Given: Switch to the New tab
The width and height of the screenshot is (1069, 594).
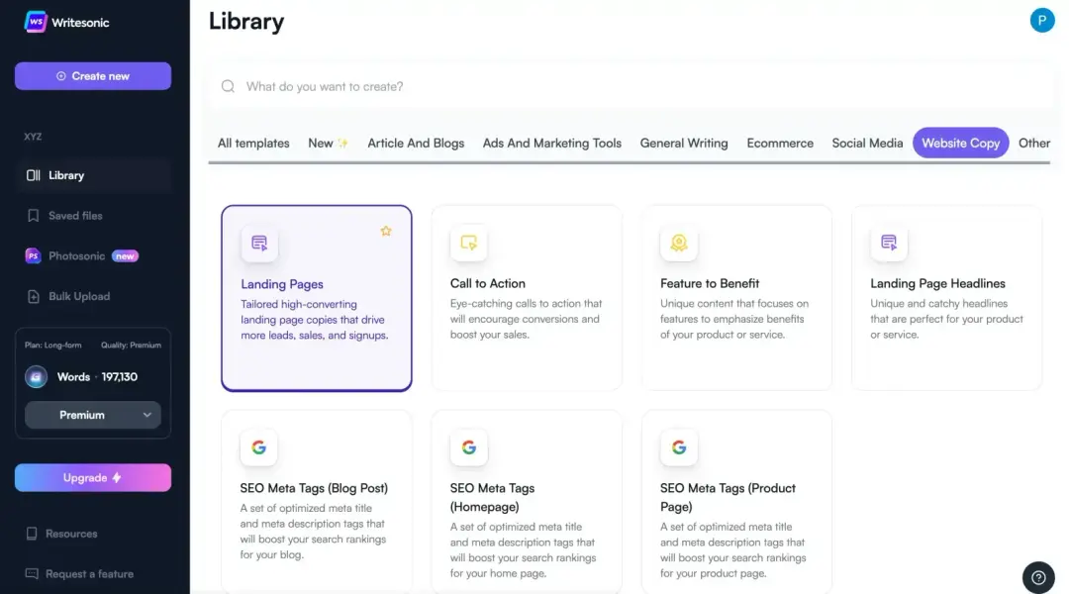Looking at the screenshot, I should click(328, 144).
